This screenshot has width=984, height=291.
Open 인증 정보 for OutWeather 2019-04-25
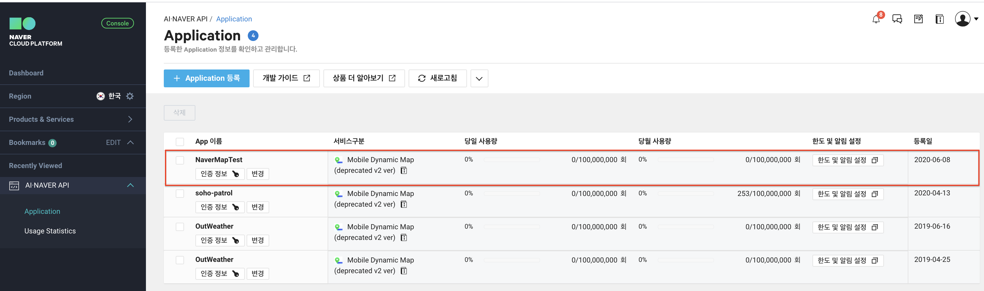pos(220,274)
